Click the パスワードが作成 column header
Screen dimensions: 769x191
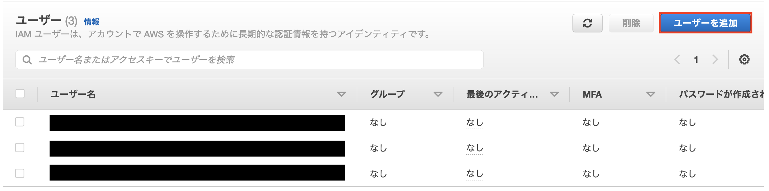pyautogui.click(x=721, y=94)
